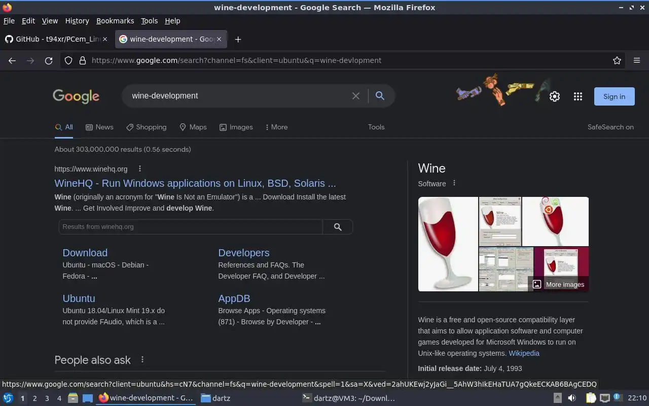Image resolution: width=649 pixels, height=406 pixels.
Task: Adjust volume from the tray speaker icon
Action: [571, 398]
